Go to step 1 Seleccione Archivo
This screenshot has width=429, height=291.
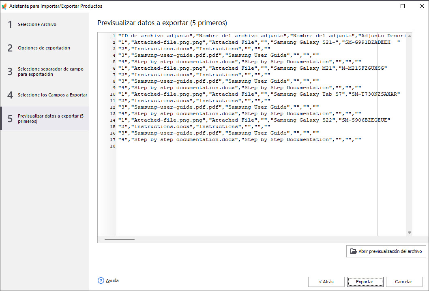(45, 24)
